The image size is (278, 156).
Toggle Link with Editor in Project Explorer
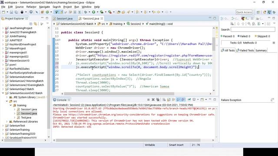click(x=36, y=24)
